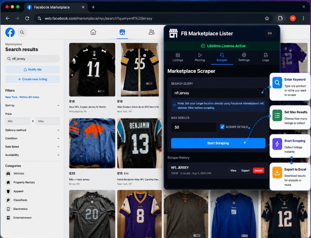Expand the Delivery method filter
The height and width of the screenshot is (238, 311).
32,130
